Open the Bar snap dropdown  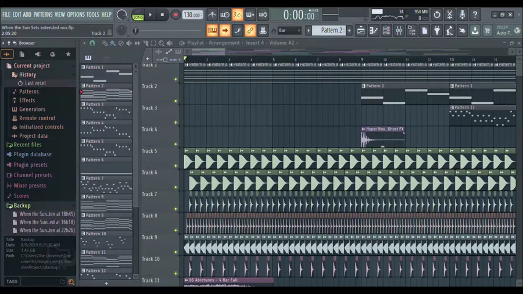289,31
